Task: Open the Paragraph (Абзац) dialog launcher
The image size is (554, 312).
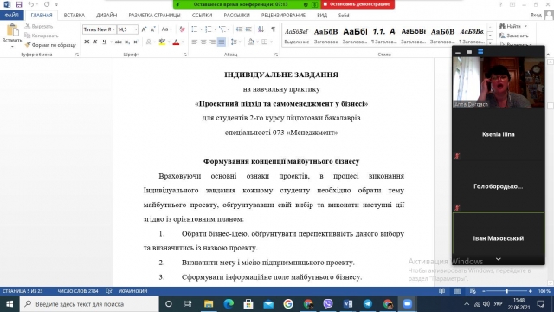Action: coord(276,55)
